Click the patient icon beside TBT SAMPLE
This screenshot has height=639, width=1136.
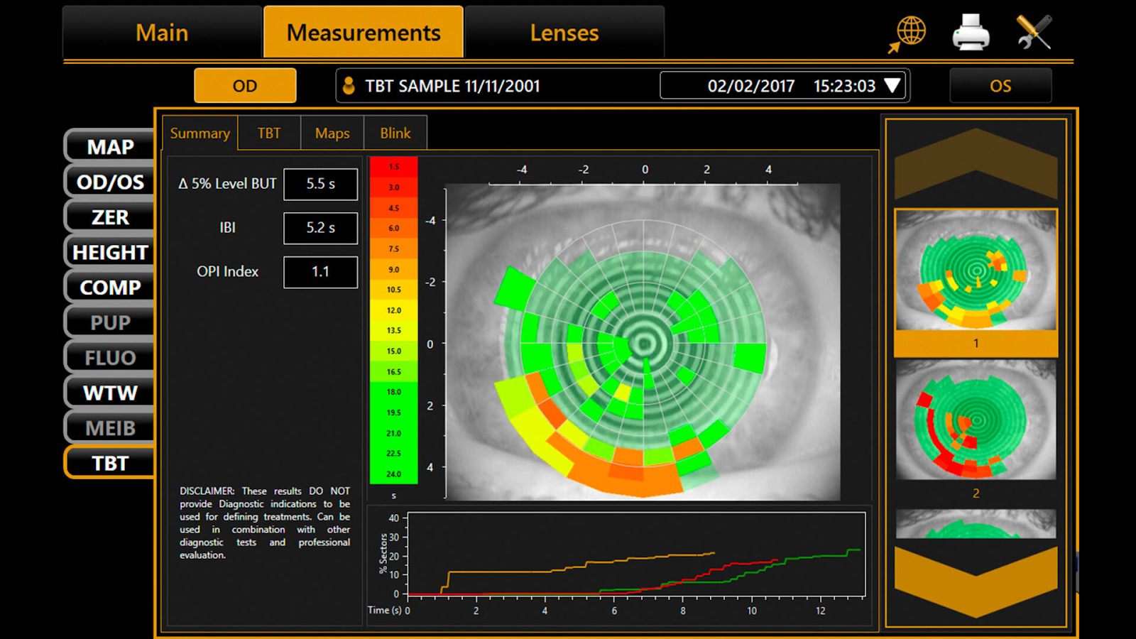point(349,86)
